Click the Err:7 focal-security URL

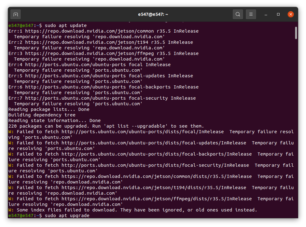[x=76, y=98]
